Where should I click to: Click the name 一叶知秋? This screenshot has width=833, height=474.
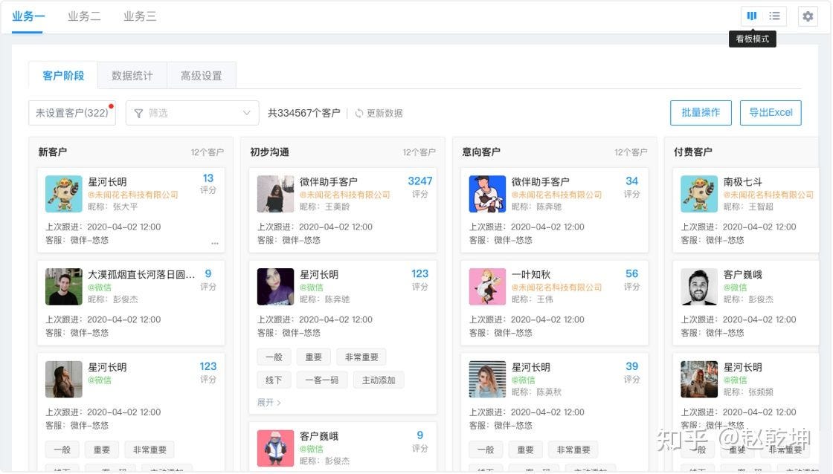click(531, 274)
